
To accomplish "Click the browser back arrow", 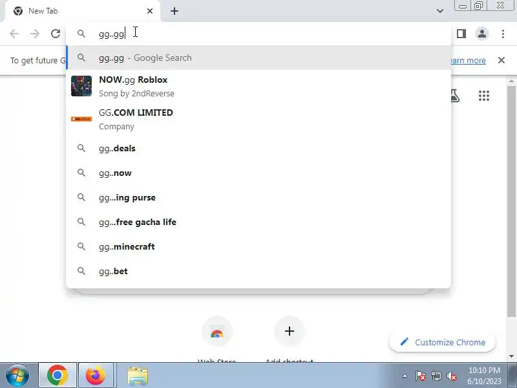I will tap(14, 34).
